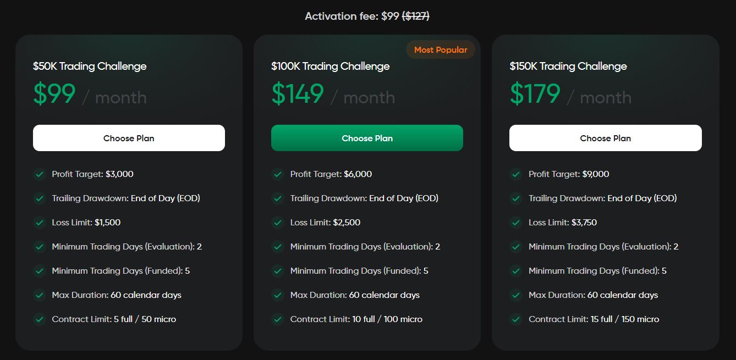Screen dimensions: 736x360
Task: Click the $149 / month price
Action: click(333, 95)
